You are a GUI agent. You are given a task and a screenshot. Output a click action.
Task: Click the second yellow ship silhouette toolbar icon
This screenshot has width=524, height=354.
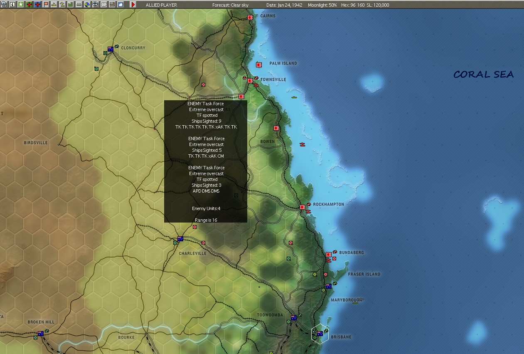[62, 5]
